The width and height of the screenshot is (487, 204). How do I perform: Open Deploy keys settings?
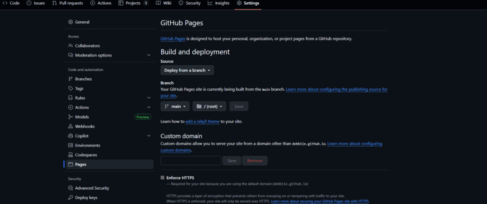pyautogui.click(x=110, y=197)
